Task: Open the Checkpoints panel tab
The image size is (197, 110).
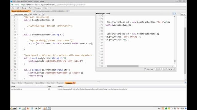Action: pyautogui.click(x=29, y=83)
